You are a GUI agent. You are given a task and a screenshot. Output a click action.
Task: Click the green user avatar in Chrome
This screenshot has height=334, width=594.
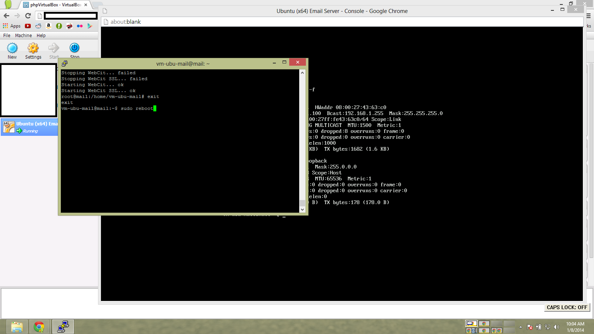click(x=8, y=4)
